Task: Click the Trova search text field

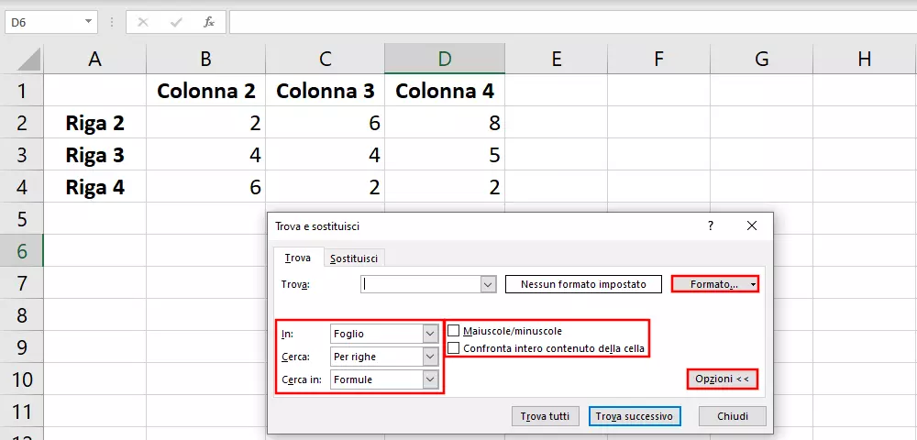Action: pyautogui.click(x=421, y=284)
